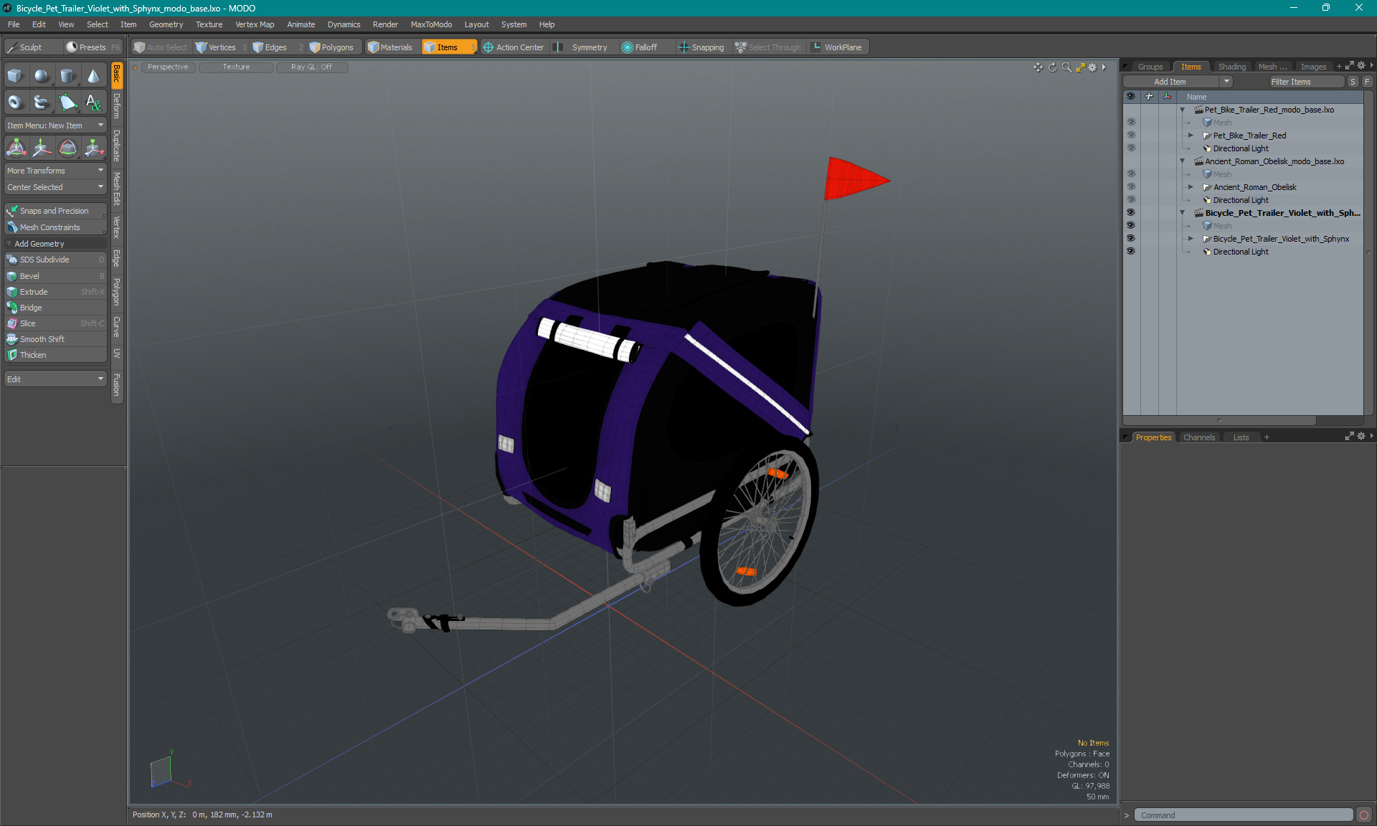Click the Thicken tool

[55, 355]
